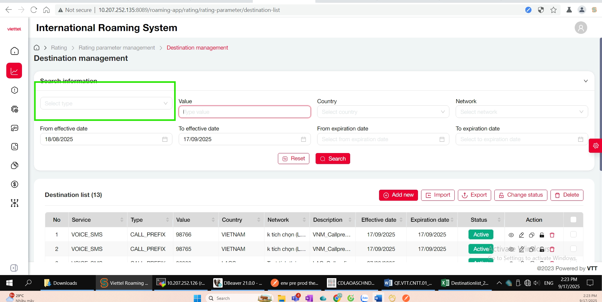The image size is (602, 302).
Task: Click the Add new button
Action: point(398,195)
